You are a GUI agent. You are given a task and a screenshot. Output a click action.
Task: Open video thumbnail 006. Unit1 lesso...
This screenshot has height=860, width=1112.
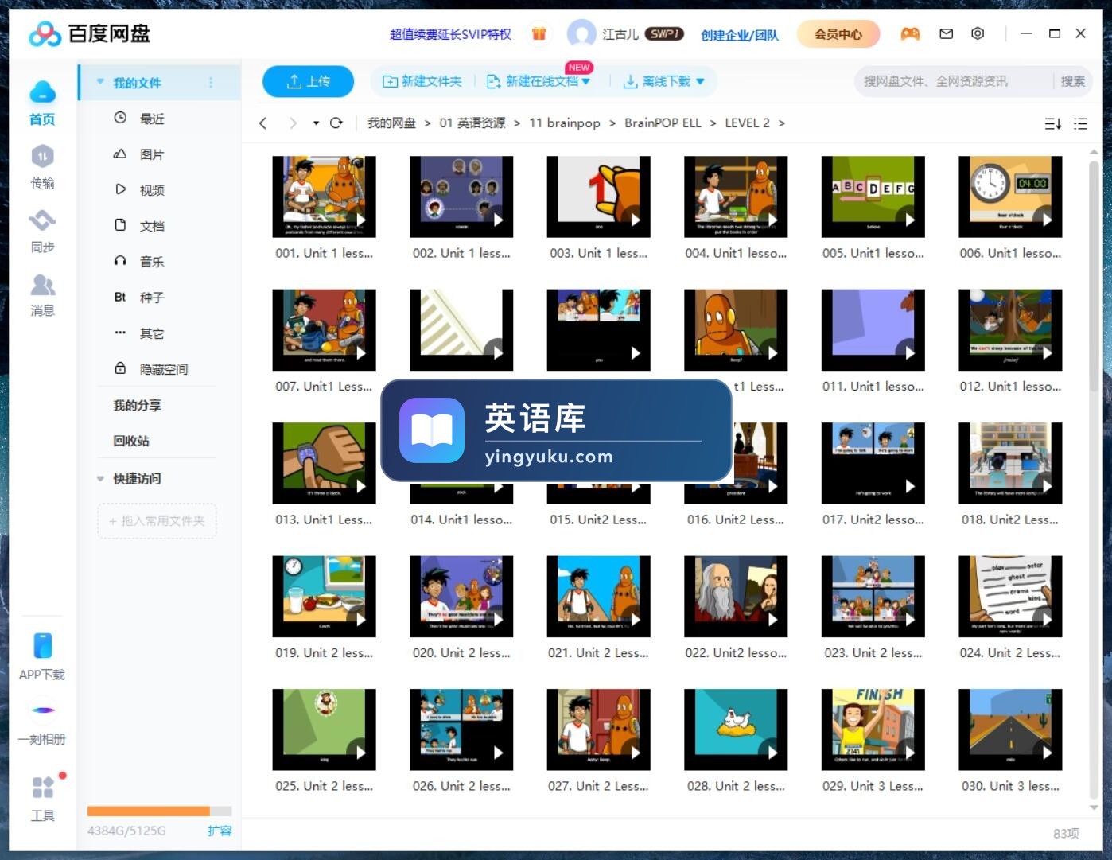click(1010, 197)
